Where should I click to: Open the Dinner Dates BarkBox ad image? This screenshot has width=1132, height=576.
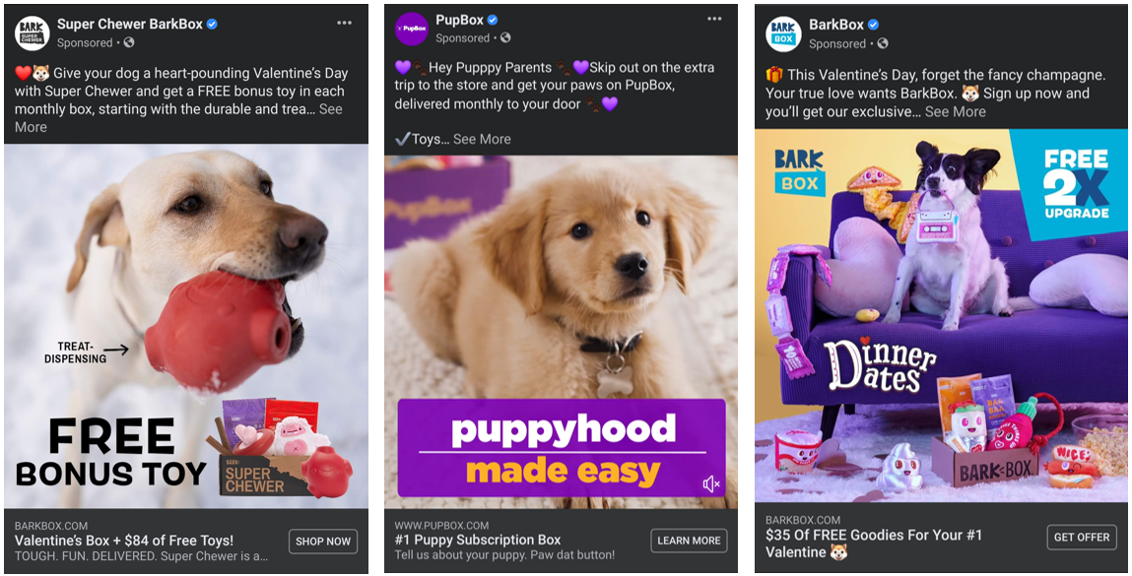coord(941,315)
